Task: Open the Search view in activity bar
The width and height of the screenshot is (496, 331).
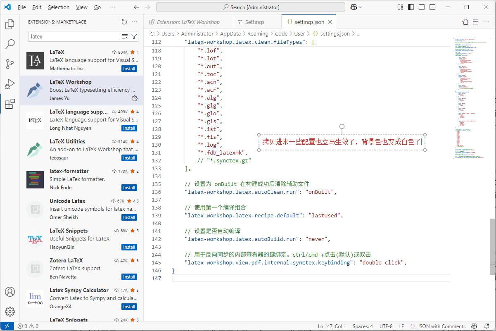Action: click(x=10, y=44)
